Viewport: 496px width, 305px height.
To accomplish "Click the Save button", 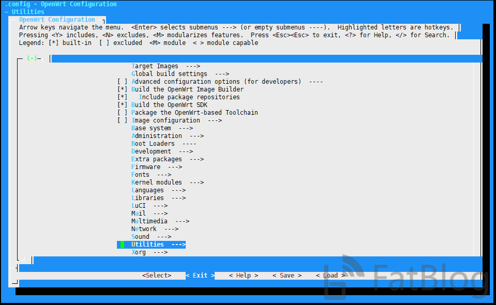I will 287,276.
